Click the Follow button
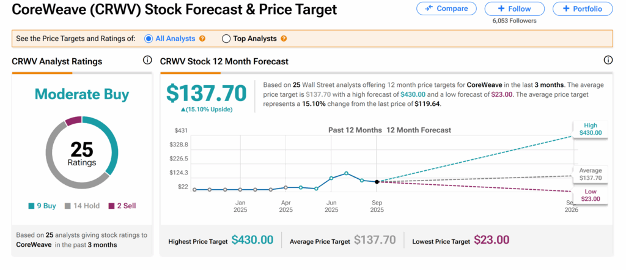The height and width of the screenshot is (270, 626). point(514,9)
